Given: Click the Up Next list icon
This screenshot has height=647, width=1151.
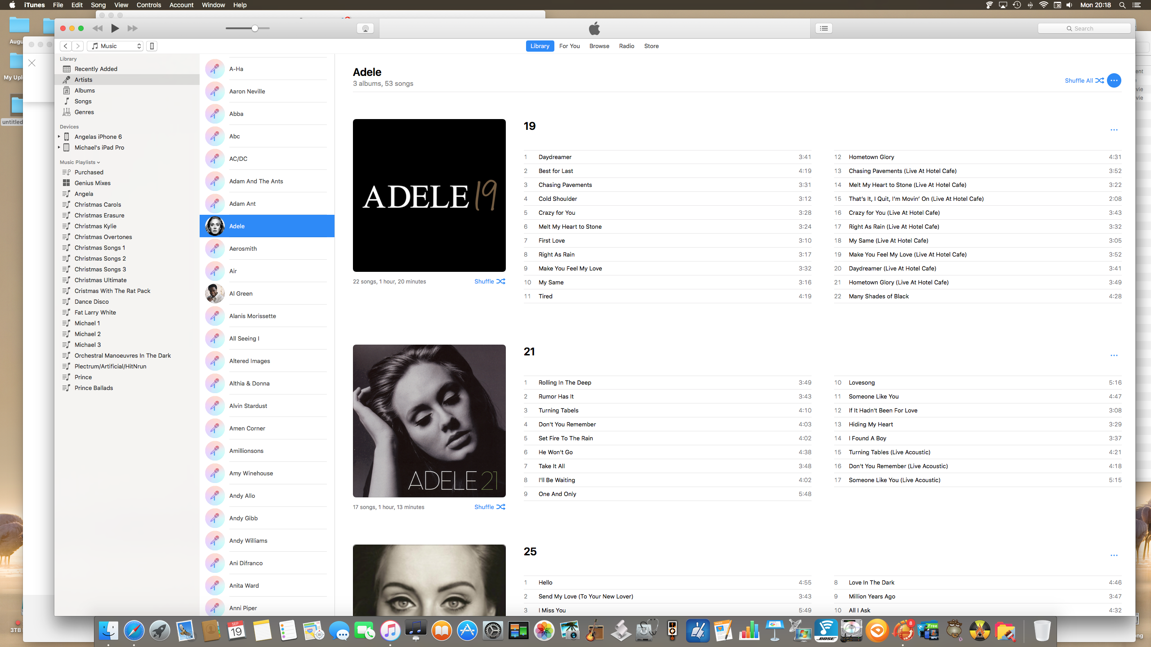Looking at the screenshot, I should click(x=824, y=28).
